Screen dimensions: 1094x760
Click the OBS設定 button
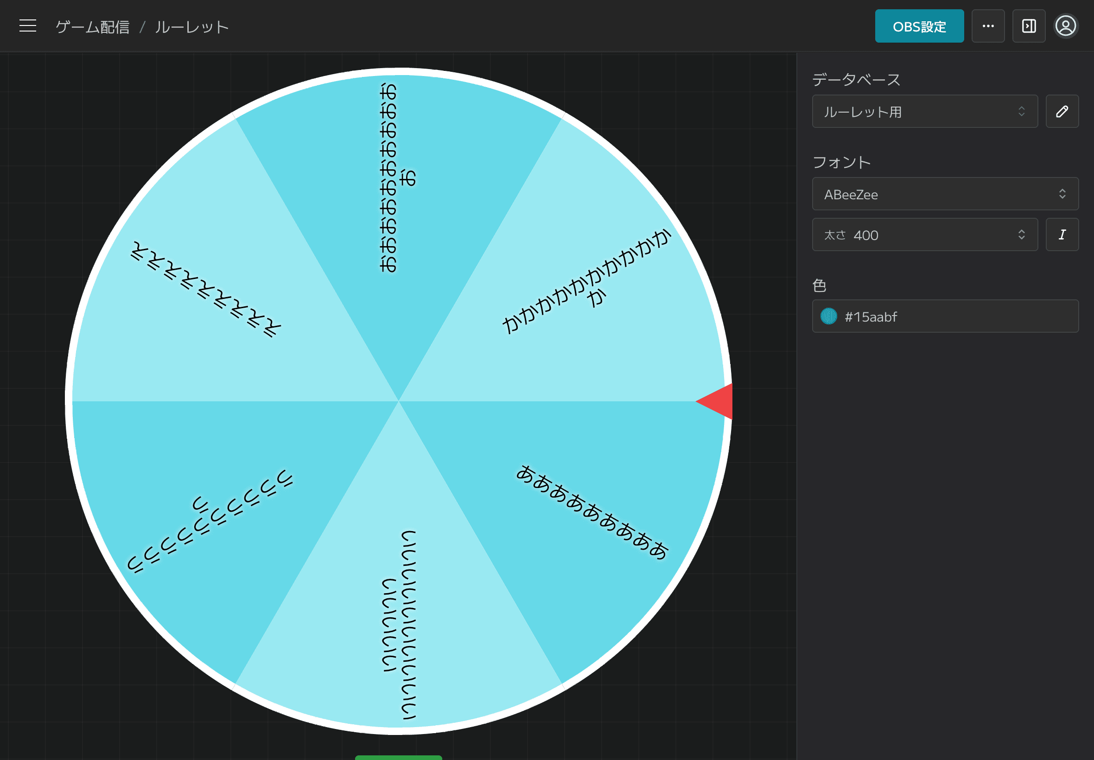pos(919,26)
